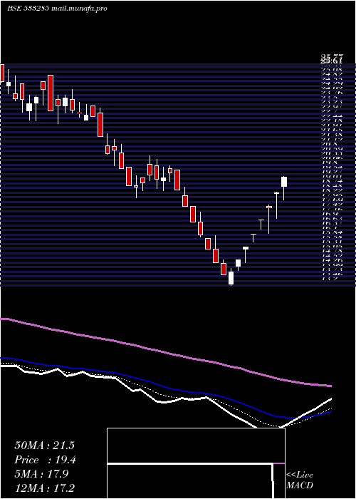Click the purple 50MA moving average line
The width and height of the screenshot is (356, 499).
click(x=165, y=352)
